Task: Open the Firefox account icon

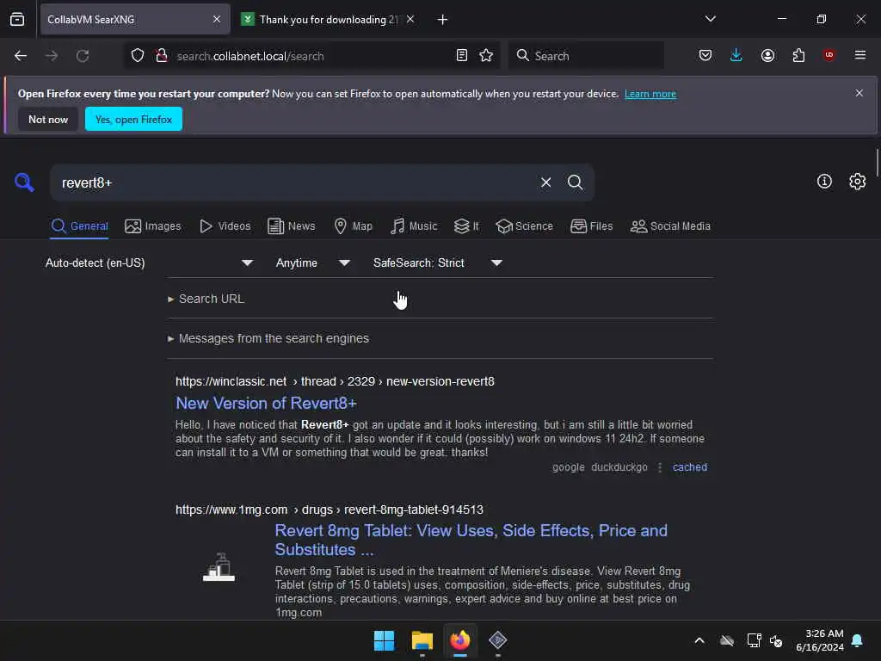Action: [767, 55]
